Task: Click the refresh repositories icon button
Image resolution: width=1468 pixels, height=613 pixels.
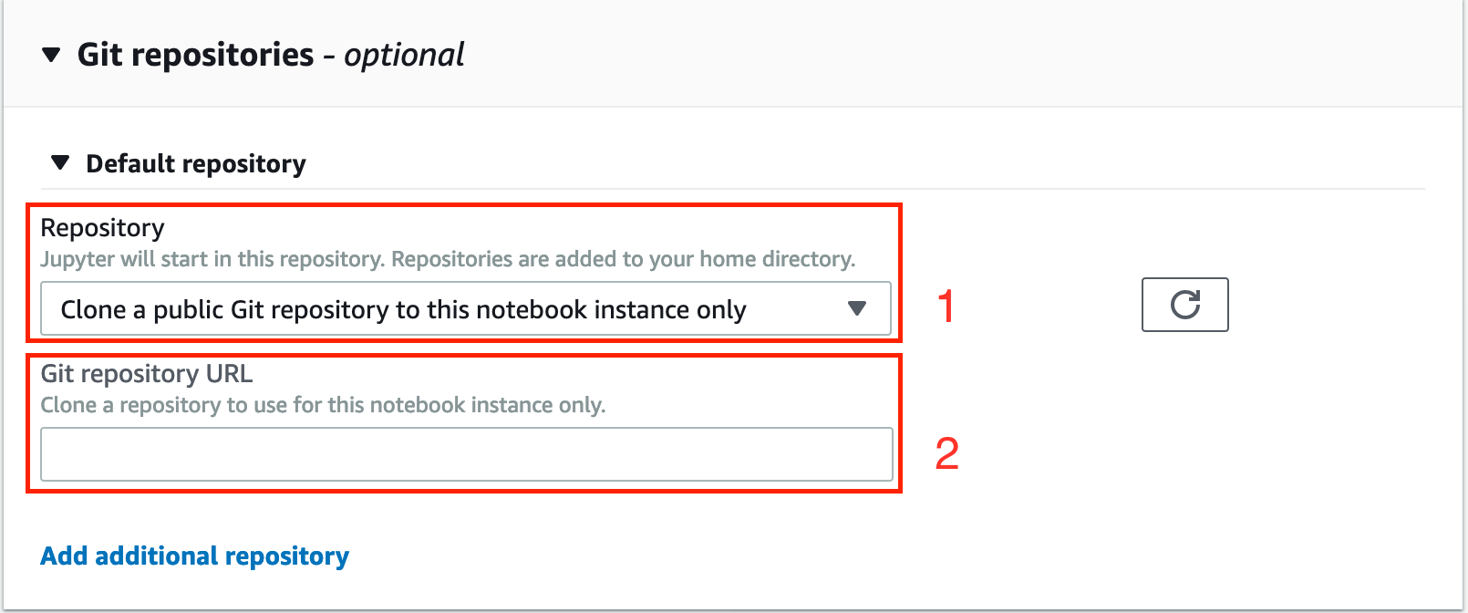Action: pos(1184,305)
